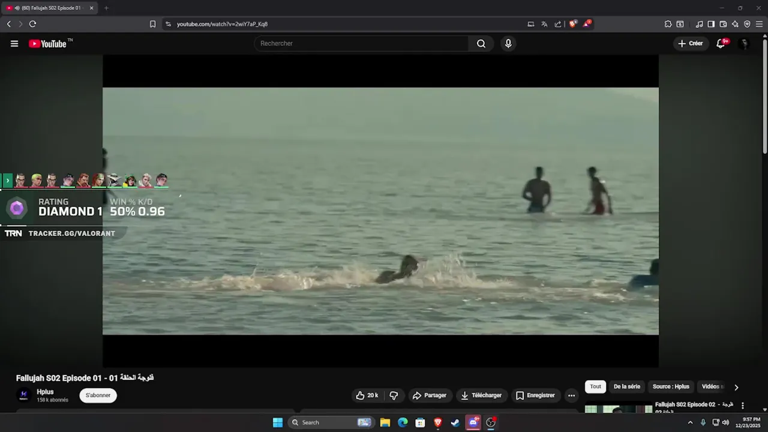Start voice search with the microphone

click(508, 43)
